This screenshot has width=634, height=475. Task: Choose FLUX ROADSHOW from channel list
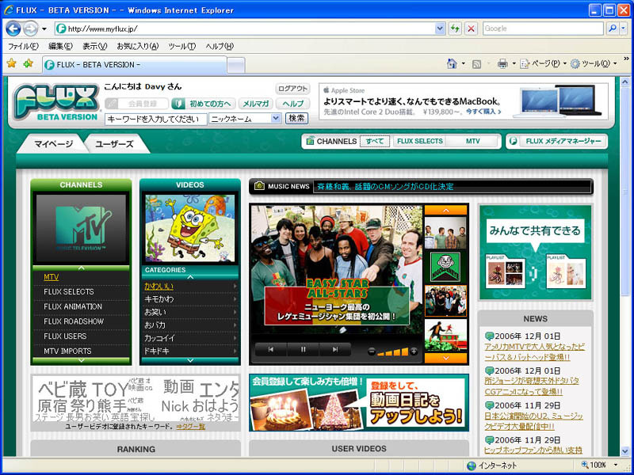74,321
